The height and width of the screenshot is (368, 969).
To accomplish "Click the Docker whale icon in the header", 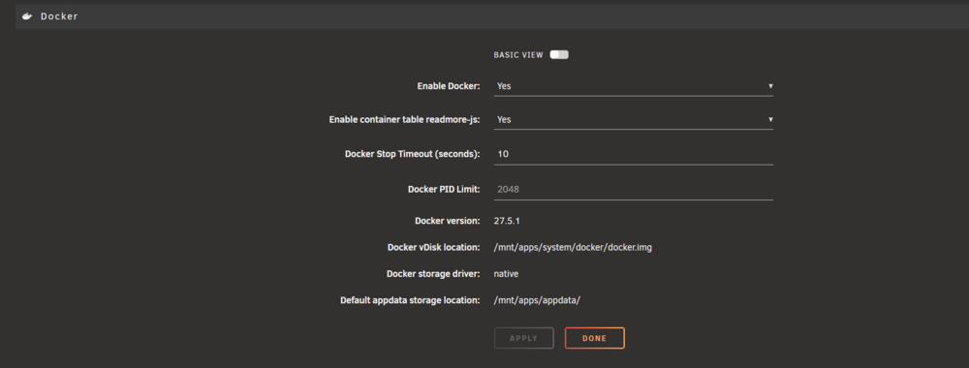I will tap(27, 16).
